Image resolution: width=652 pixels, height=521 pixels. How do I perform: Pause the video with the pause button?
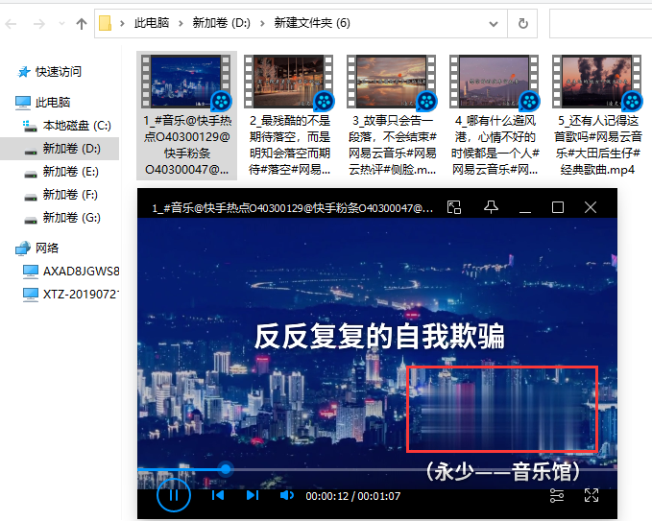click(x=174, y=495)
